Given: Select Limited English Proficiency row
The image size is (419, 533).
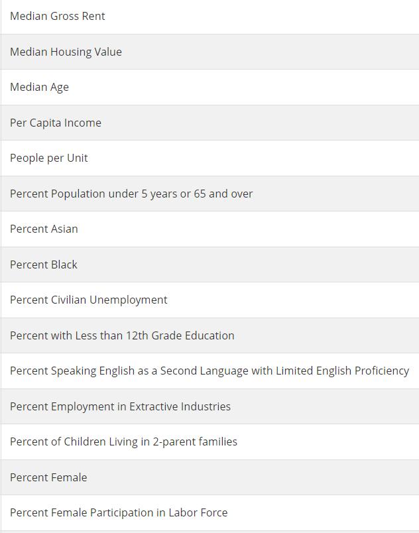Looking at the screenshot, I should 209,371.
